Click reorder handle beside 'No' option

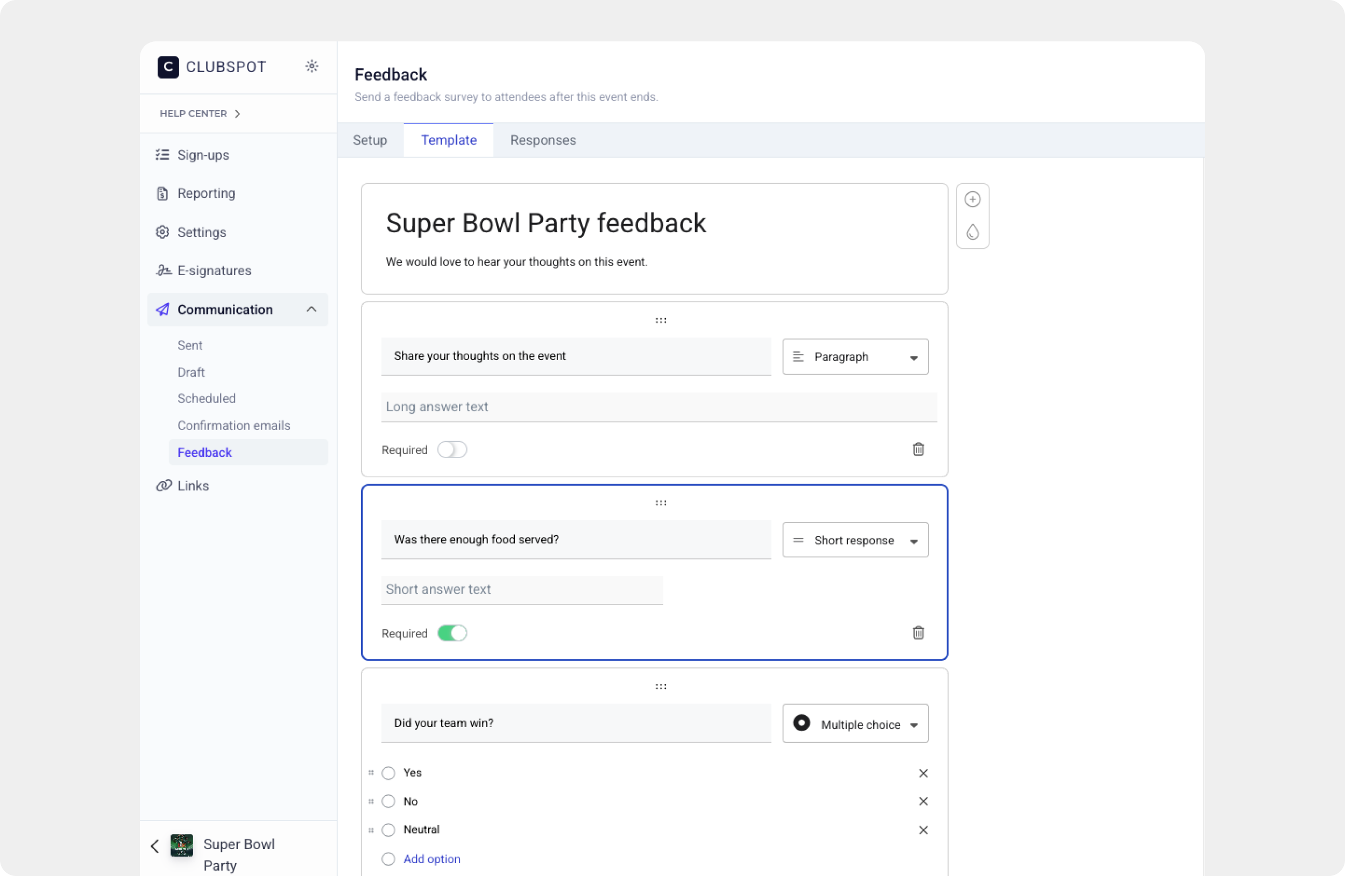point(371,801)
